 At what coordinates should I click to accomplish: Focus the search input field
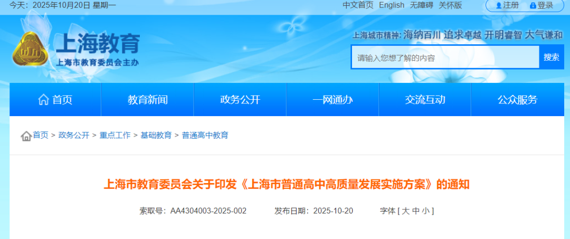445,58
